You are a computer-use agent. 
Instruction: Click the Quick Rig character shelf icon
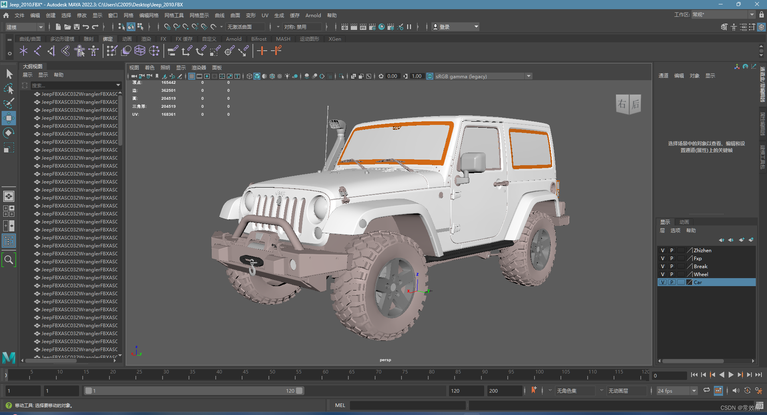79,51
